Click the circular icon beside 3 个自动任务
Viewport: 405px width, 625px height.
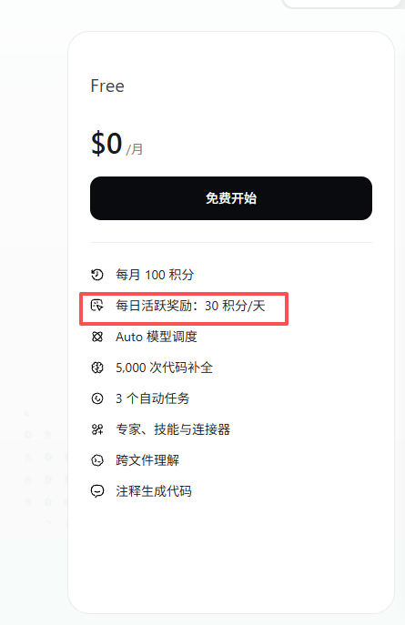tap(96, 398)
